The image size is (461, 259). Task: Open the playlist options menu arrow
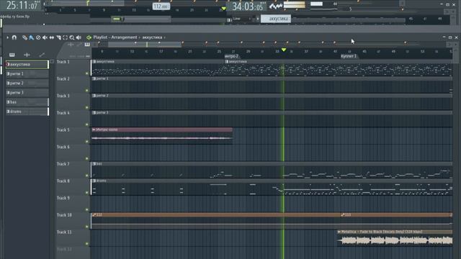coord(8,37)
